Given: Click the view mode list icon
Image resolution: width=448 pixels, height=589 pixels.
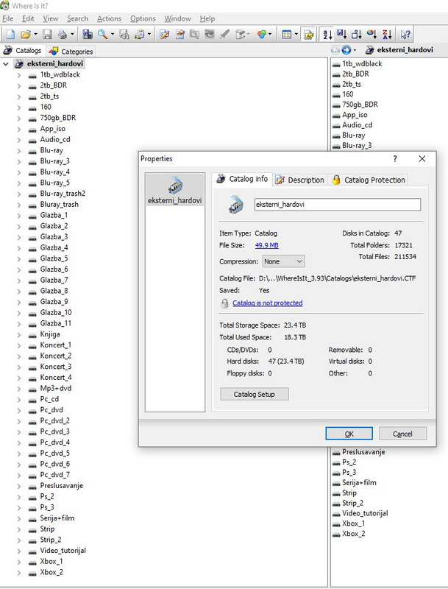Looking at the screenshot, I should click(x=287, y=35).
